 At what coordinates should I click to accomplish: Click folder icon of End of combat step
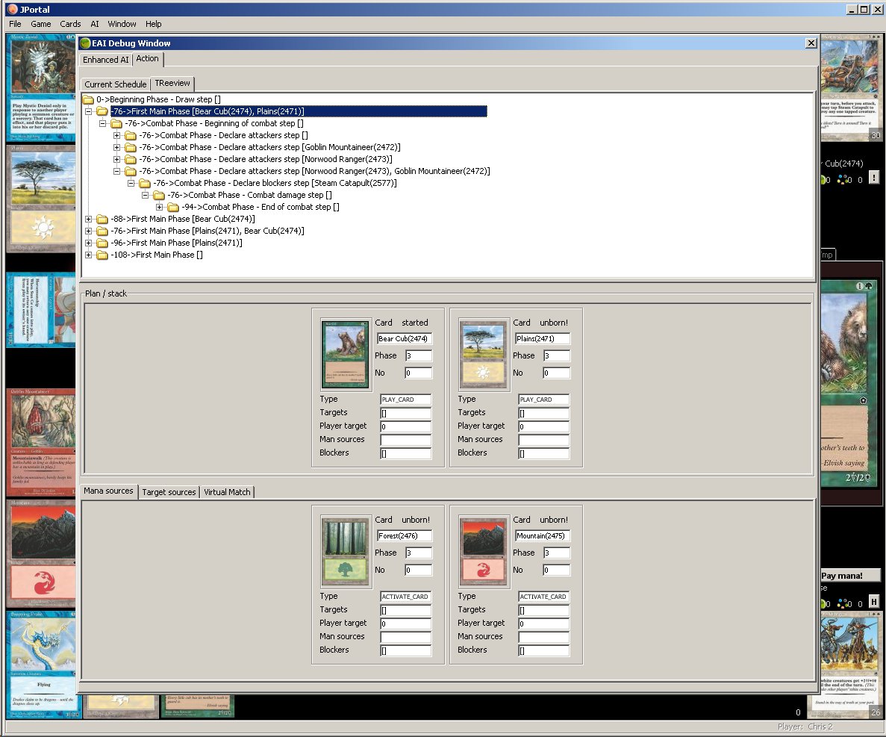click(x=173, y=207)
